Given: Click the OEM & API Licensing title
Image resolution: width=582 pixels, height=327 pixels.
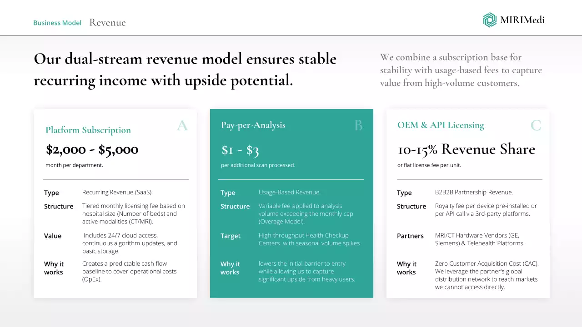Looking at the screenshot, I should pos(441,125).
